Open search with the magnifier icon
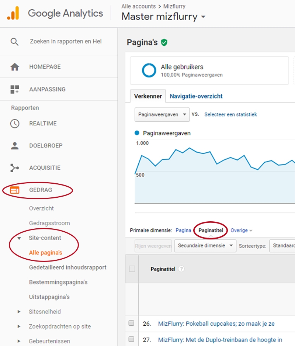 [x=15, y=41]
